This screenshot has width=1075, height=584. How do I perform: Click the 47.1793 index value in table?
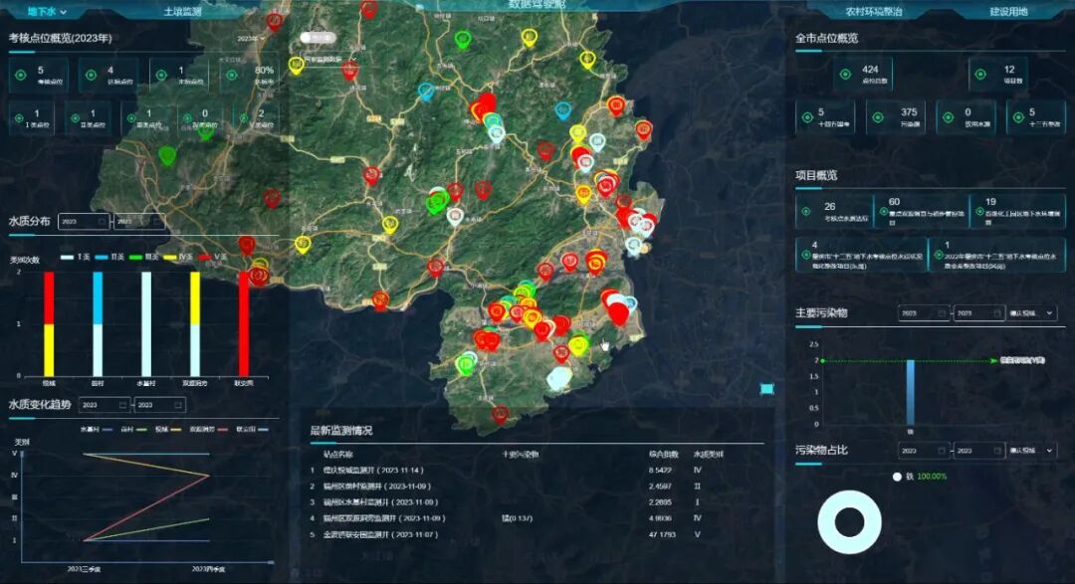[662, 534]
